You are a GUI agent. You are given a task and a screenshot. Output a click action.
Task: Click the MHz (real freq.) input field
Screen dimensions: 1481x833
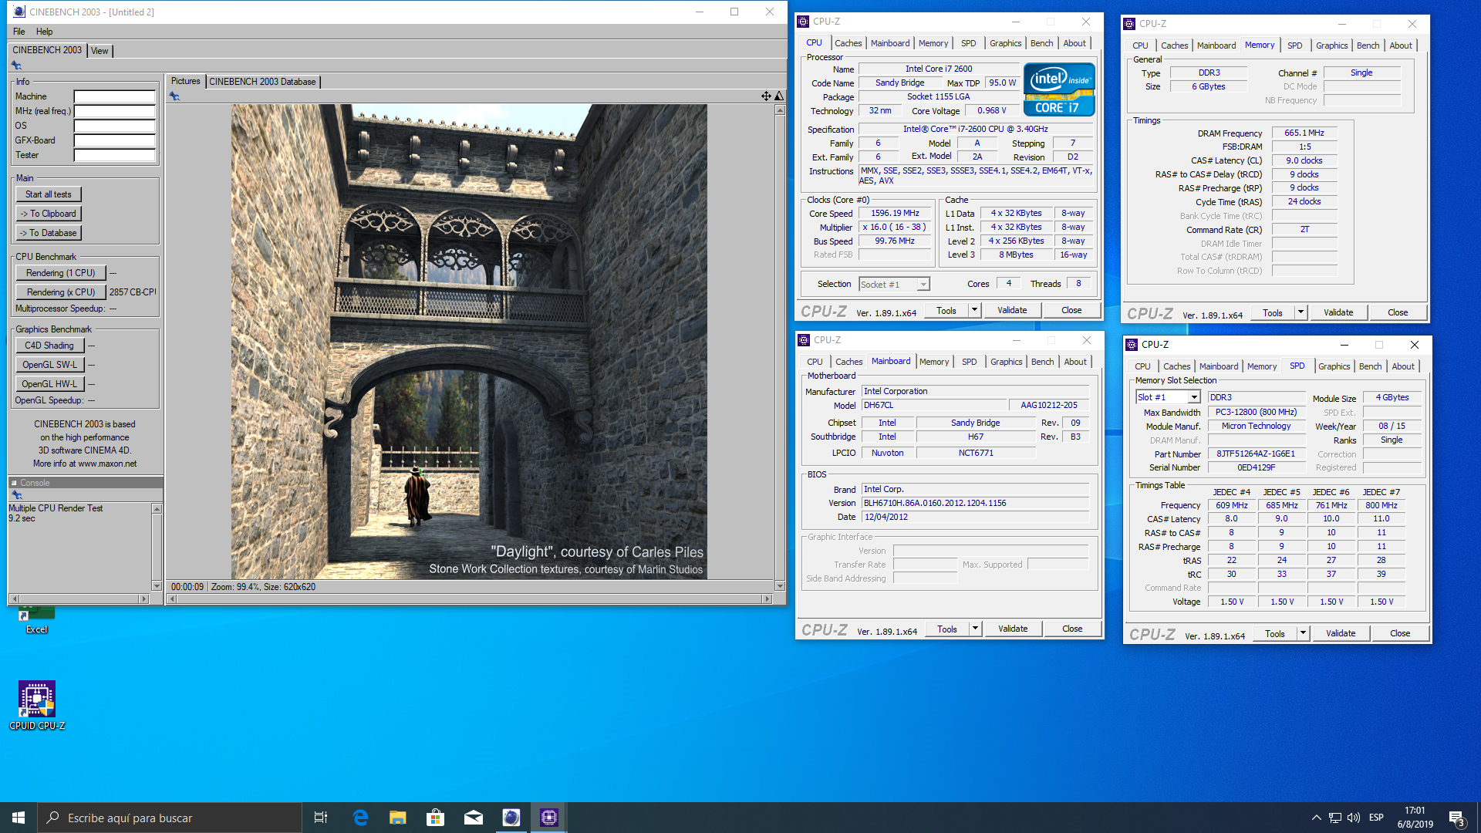pyautogui.click(x=114, y=111)
